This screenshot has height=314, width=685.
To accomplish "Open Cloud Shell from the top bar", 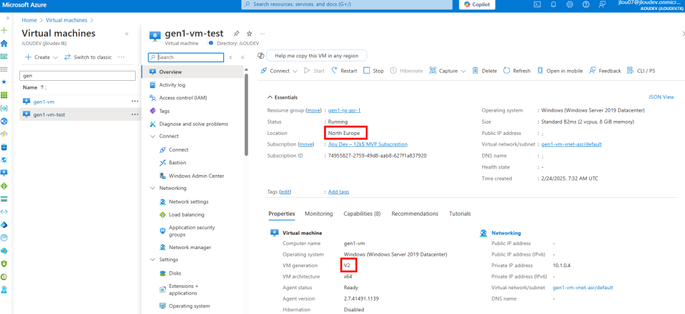I will point(537,5).
